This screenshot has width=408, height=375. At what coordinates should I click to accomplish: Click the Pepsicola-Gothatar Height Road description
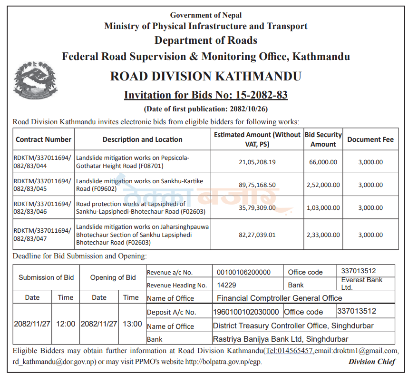[133, 162]
